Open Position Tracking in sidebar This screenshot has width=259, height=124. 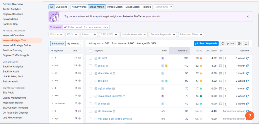[13, 50]
